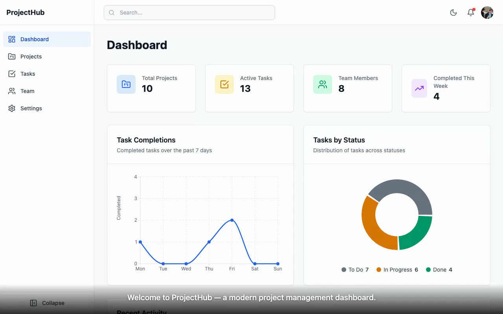
Task: Go to the Dashboard menu item
Action: coord(47,39)
